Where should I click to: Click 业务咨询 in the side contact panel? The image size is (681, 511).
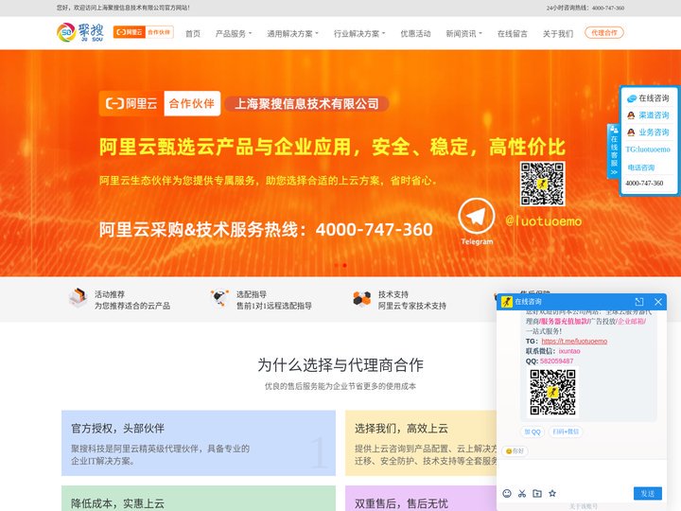(x=654, y=132)
